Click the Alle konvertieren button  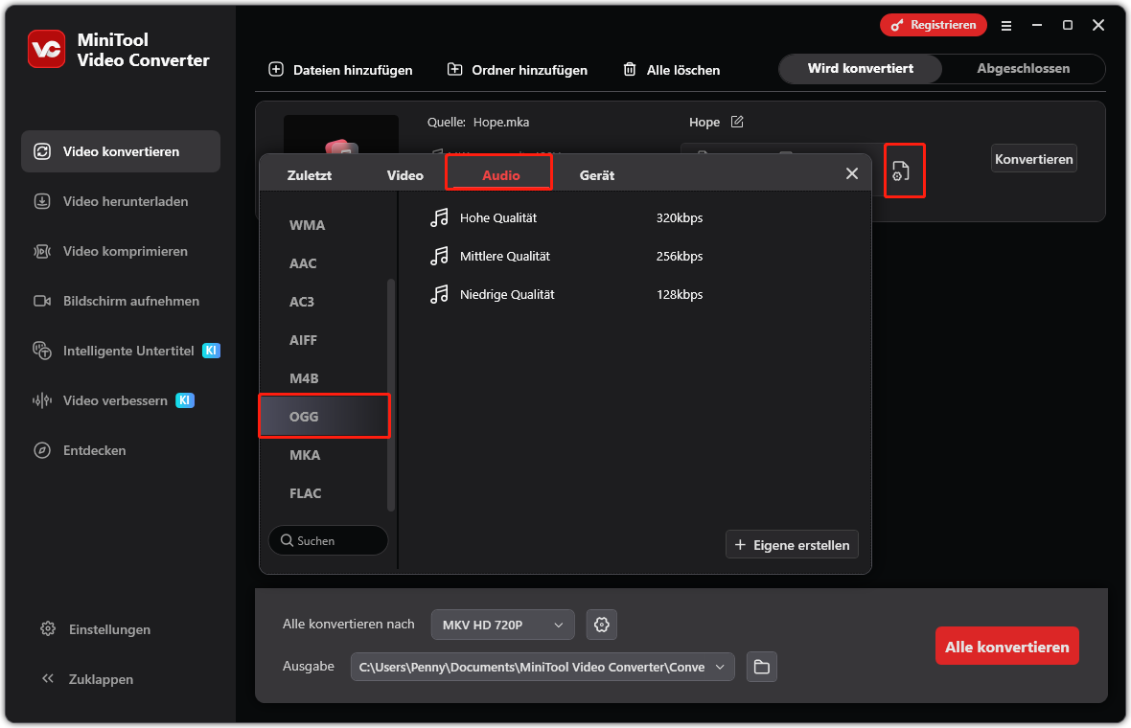[x=1007, y=646]
